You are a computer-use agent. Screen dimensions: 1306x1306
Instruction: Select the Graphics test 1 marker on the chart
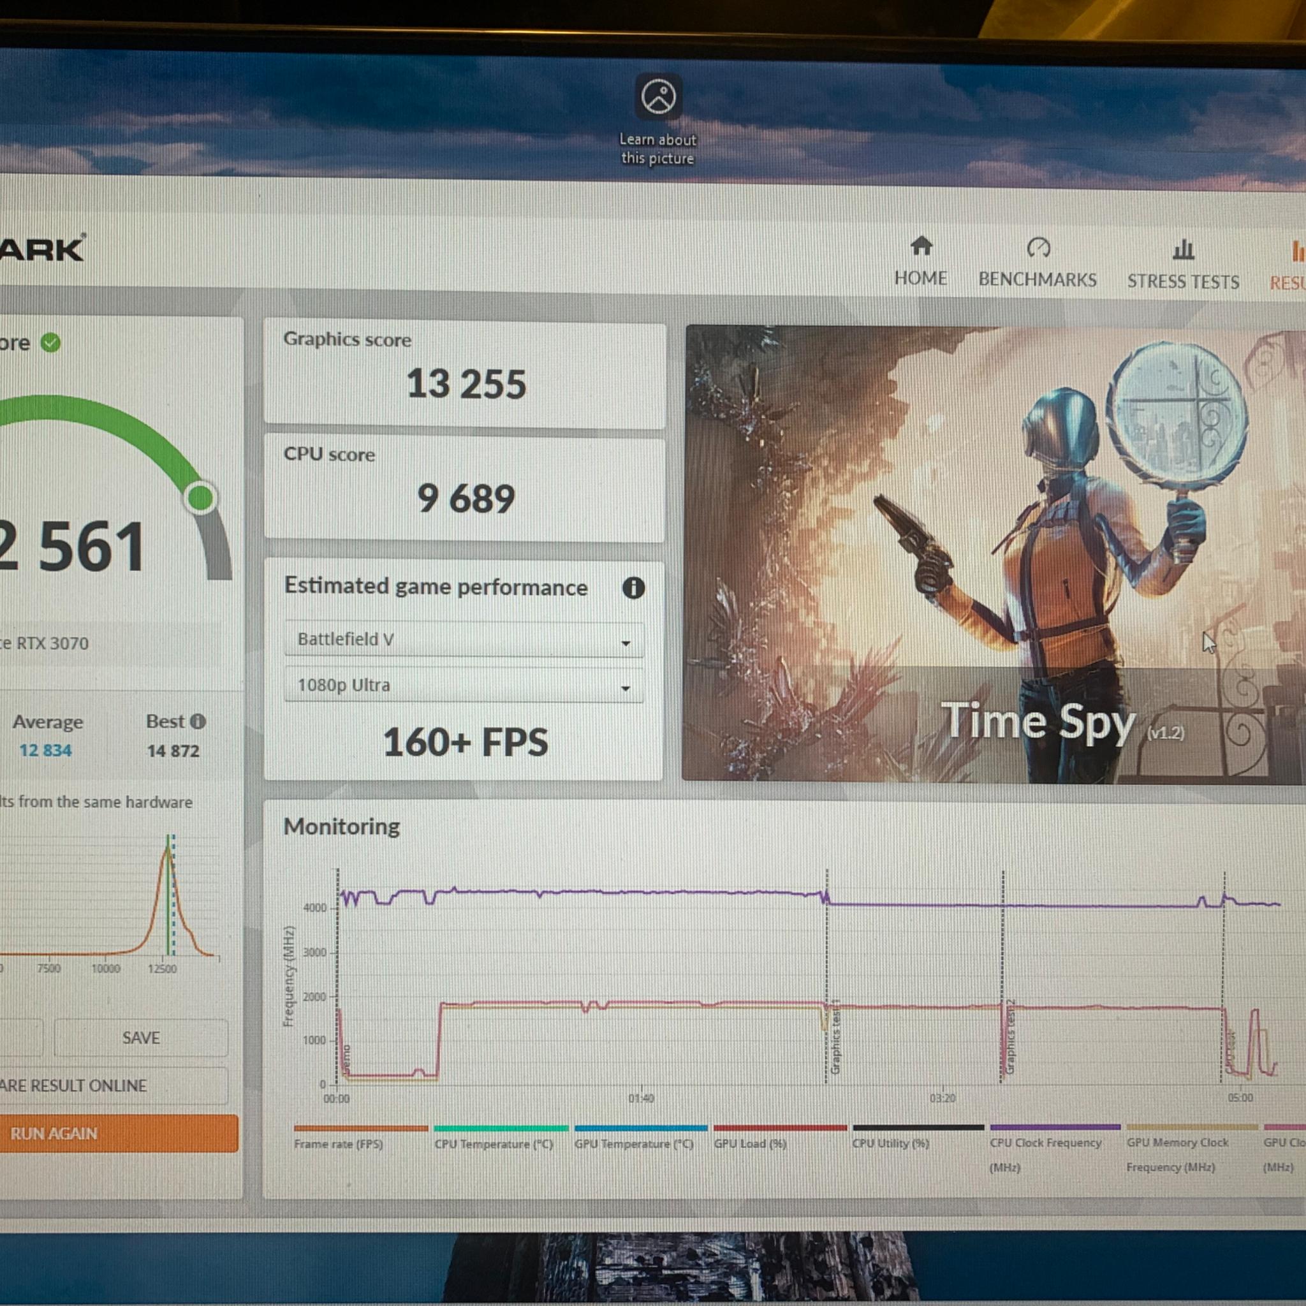pos(835,1036)
